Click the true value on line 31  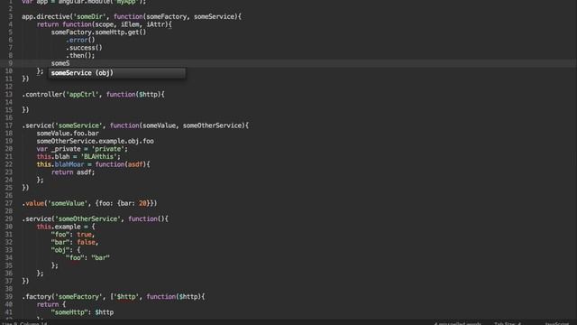(x=84, y=235)
